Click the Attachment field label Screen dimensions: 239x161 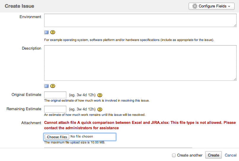pos(31,123)
